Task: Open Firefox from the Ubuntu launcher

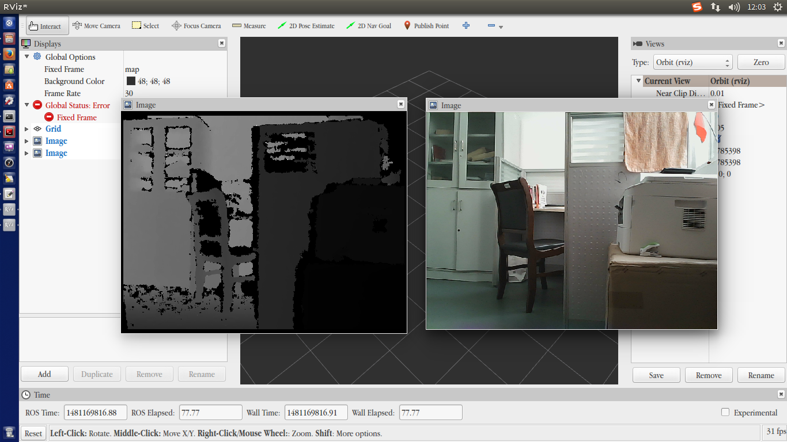Action: 9,54
